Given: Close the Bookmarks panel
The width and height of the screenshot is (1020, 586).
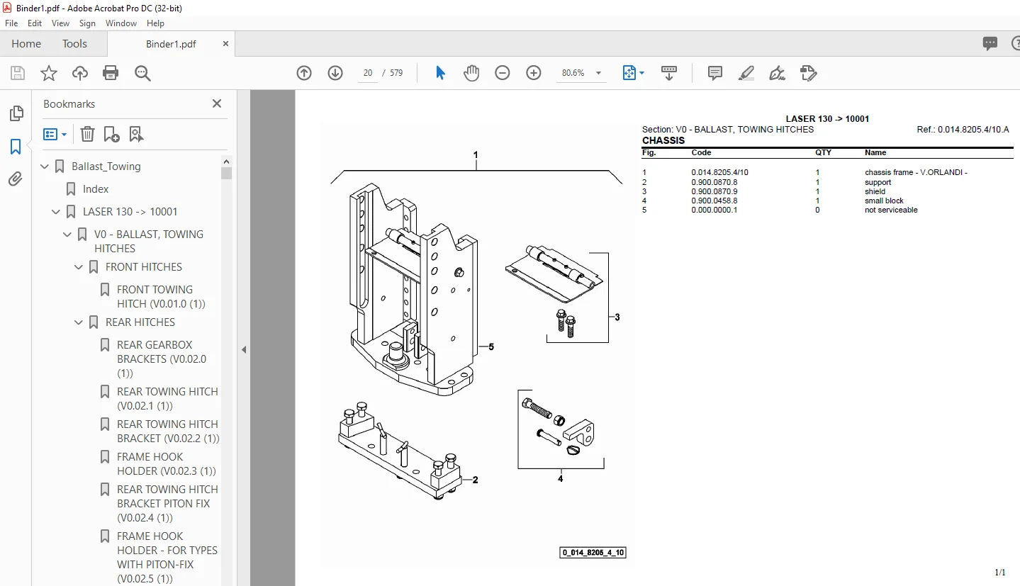Looking at the screenshot, I should (x=217, y=103).
